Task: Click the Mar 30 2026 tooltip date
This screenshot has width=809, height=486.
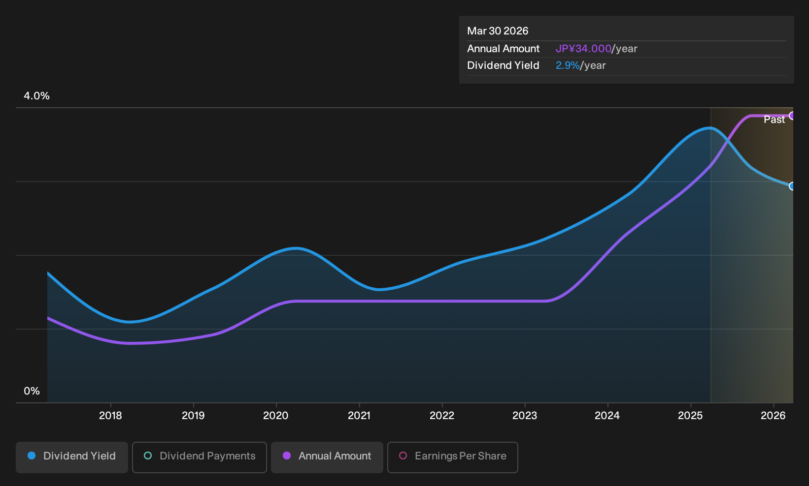Action: tap(498, 31)
